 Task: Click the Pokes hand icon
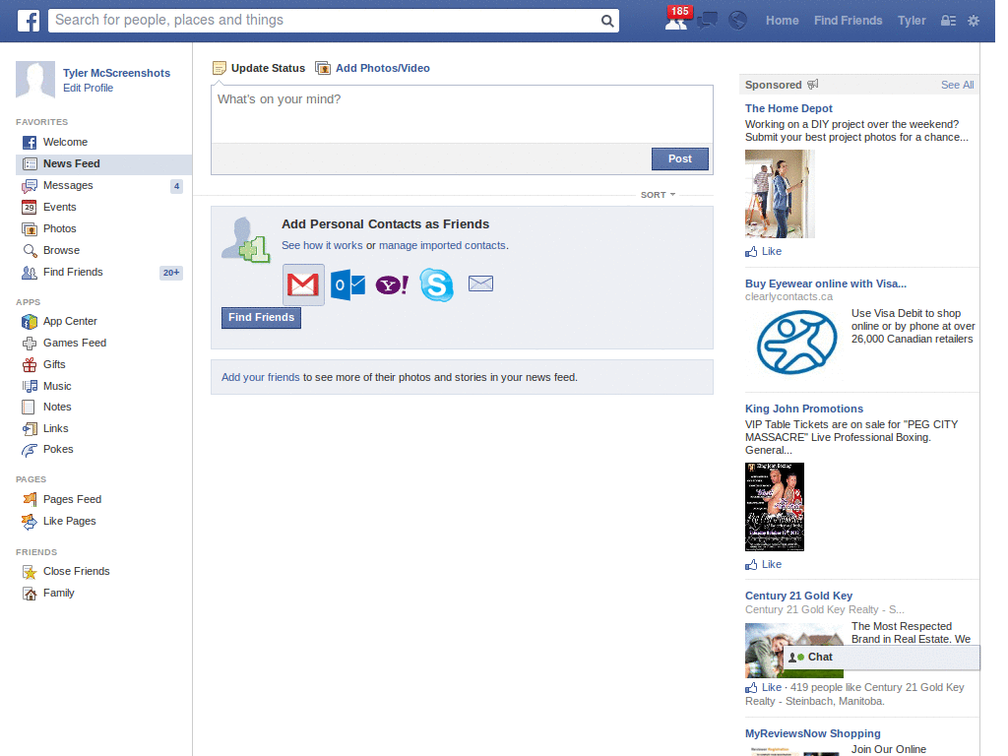(30, 450)
